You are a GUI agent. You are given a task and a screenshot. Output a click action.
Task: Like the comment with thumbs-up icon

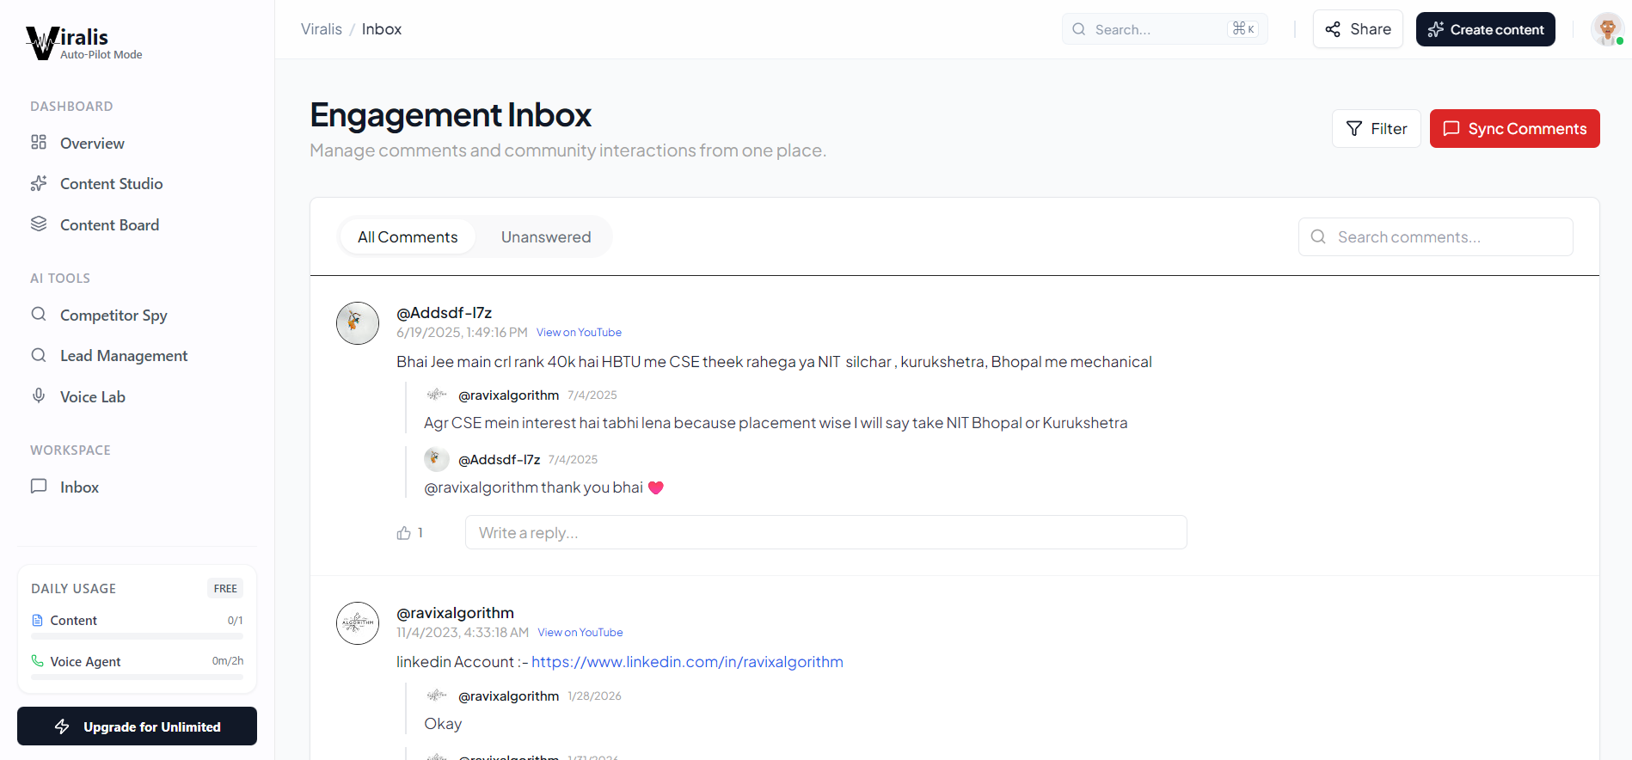coord(404,533)
